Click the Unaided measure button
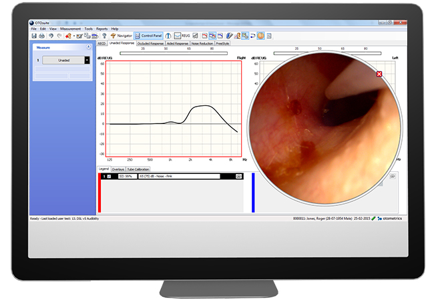434x300 pixels. [x=63, y=60]
